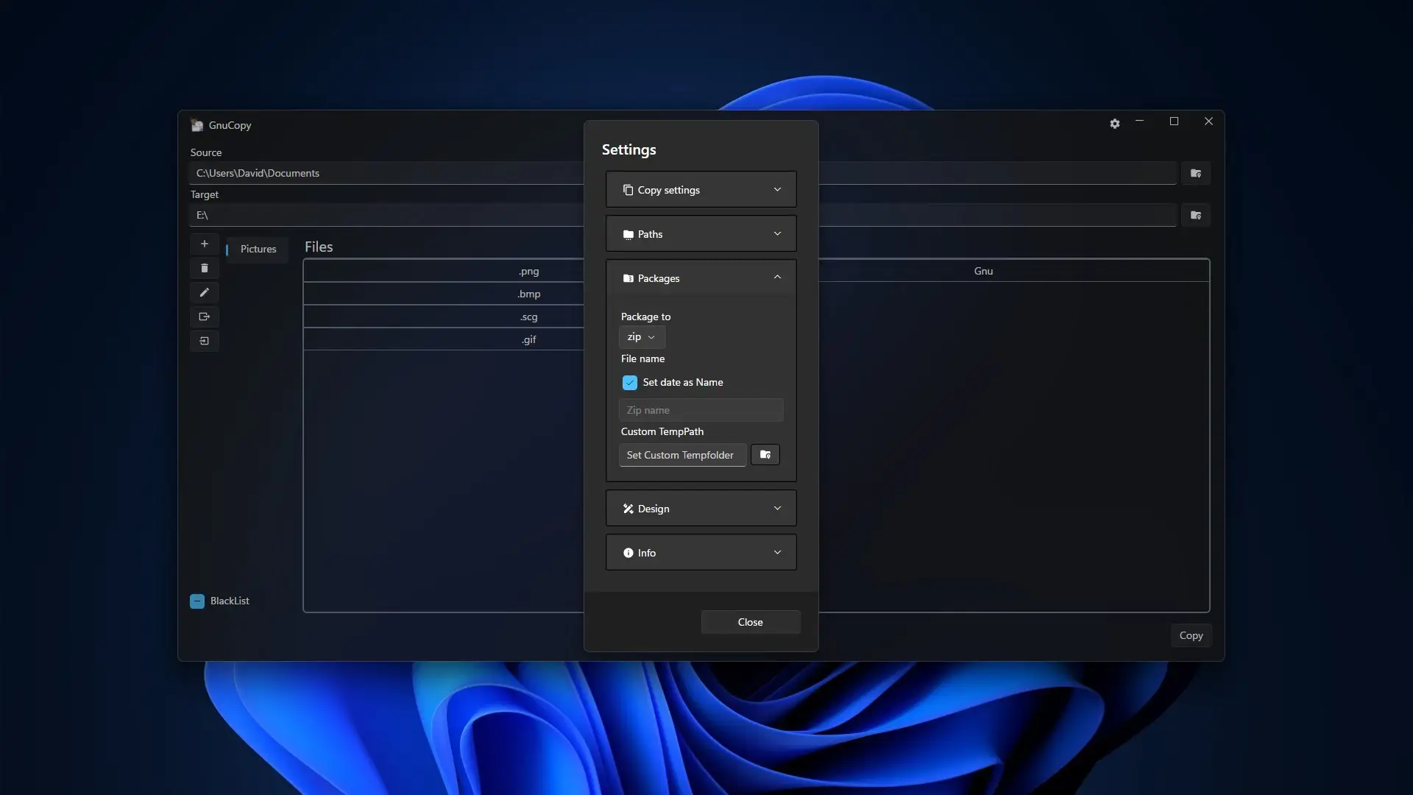Add new list with plus icon
Image resolution: width=1413 pixels, height=795 pixels.
[x=205, y=244]
